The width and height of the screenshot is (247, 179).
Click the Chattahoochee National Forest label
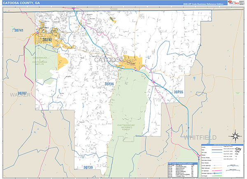point(126,127)
